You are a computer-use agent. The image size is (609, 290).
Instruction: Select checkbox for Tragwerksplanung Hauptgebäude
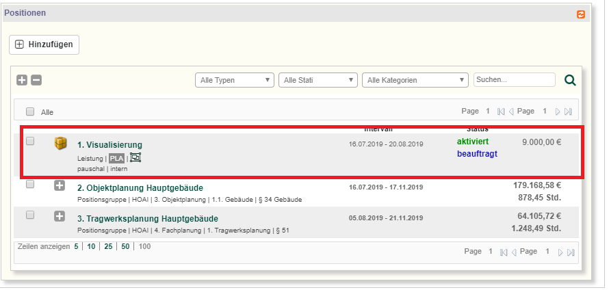[30, 215]
